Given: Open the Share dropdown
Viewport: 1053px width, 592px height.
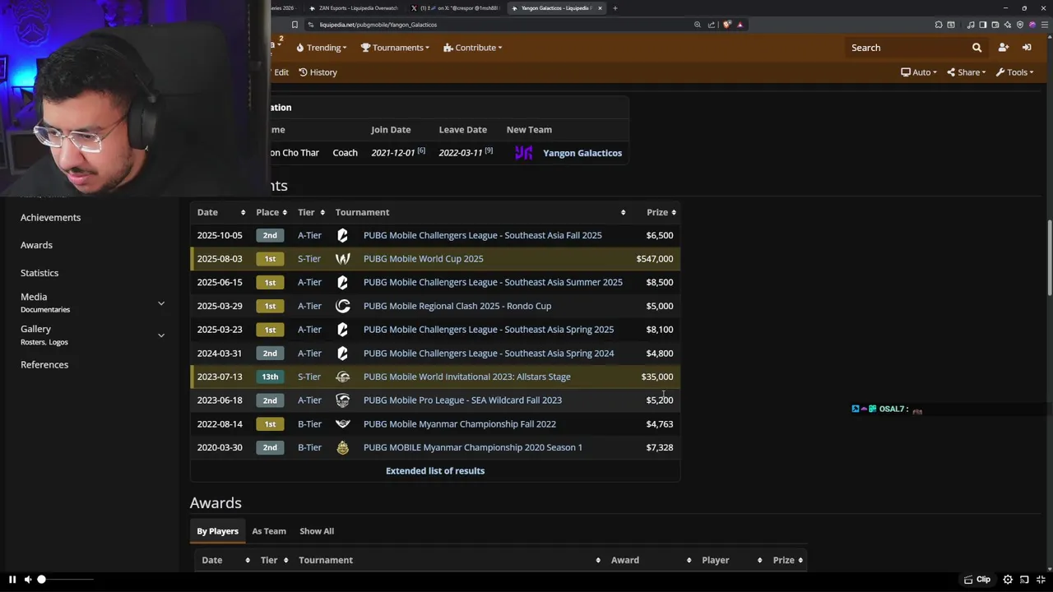Looking at the screenshot, I should click(966, 72).
